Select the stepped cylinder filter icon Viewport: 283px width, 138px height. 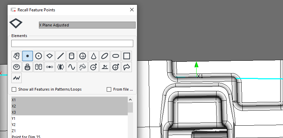coord(28,67)
